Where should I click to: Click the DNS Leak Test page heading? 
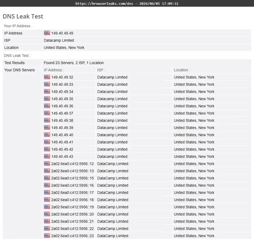[x=23, y=16]
